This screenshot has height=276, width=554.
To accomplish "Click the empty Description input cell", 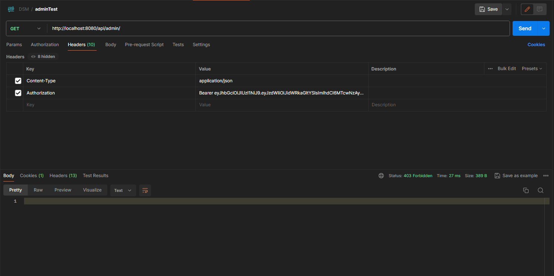I will coord(457,105).
